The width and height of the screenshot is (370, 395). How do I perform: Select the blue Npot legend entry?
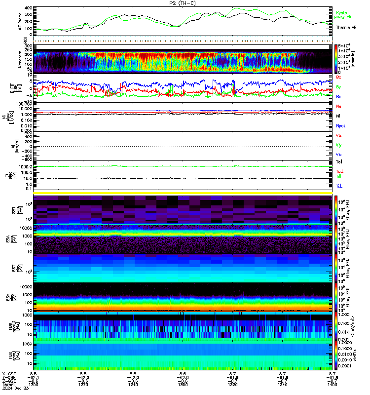click(x=340, y=126)
